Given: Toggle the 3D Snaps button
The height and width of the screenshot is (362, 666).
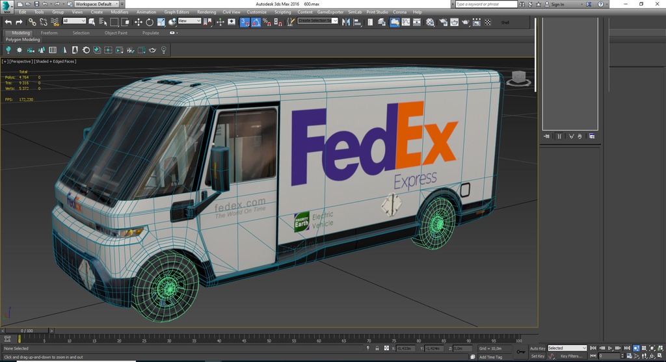Looking at the screenshot, I should pos(245,22).
